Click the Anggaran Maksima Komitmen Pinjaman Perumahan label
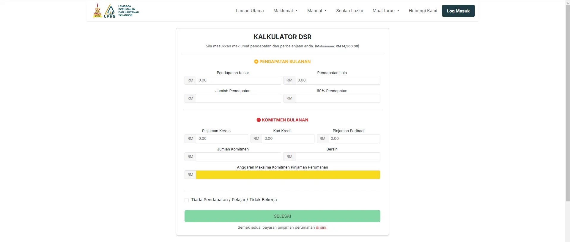The height and width of the screenshot is (242, 570). point(282,167)
